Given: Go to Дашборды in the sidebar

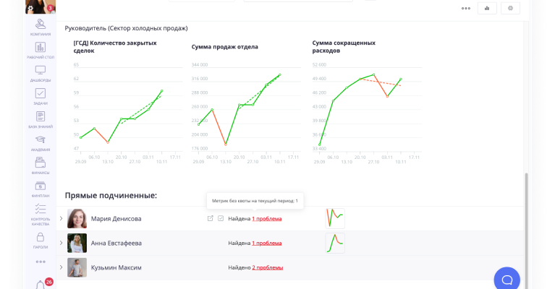Looking at the screenshot, I should click(x=41, y=73).
